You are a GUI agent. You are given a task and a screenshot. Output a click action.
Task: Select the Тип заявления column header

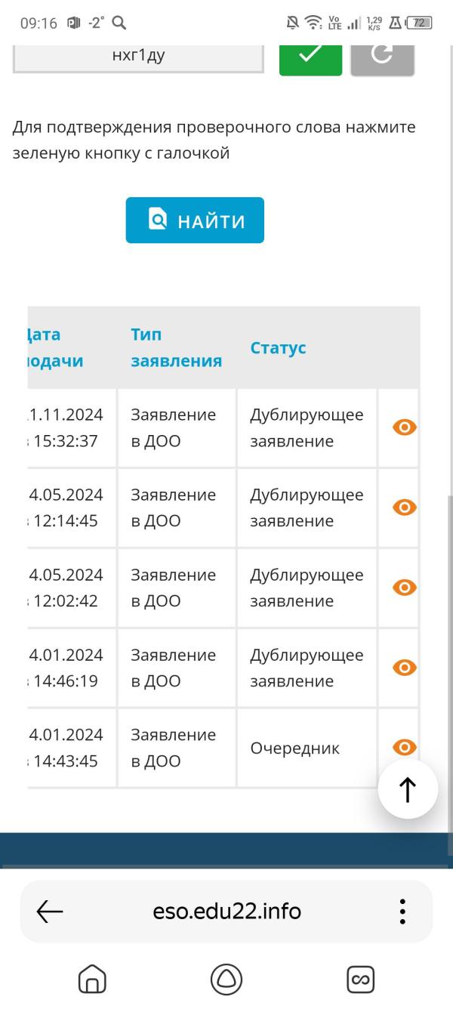176,348
